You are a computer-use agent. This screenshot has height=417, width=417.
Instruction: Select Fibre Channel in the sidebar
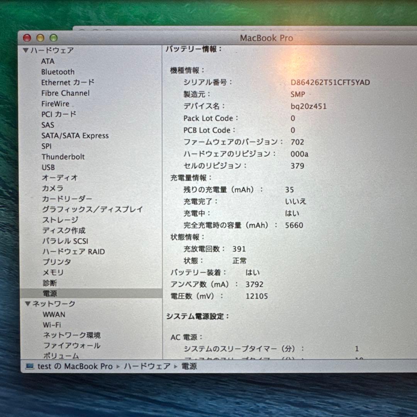tap(65, 93)
